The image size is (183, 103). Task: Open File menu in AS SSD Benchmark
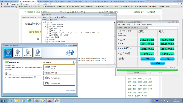(119, 25)
